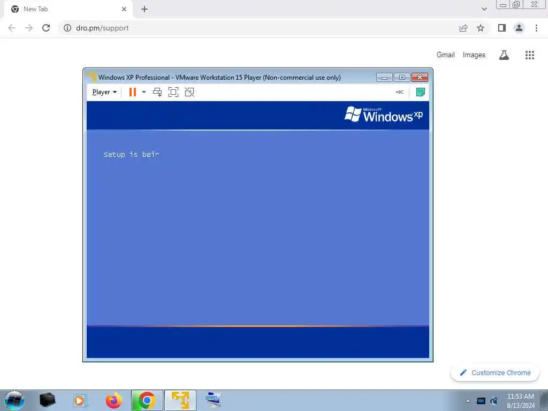Click "Setup is bei" text in VM

132,155
